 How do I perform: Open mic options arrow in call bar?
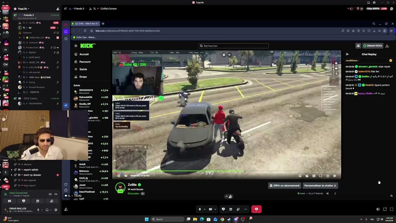click(x=204, y=209)
